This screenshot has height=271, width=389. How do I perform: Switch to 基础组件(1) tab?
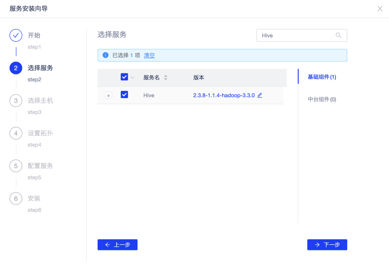point(322,77)
